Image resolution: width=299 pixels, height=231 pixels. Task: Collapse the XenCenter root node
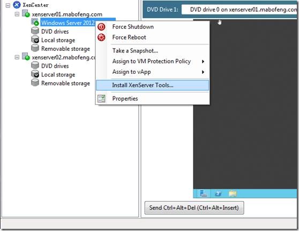8,5
